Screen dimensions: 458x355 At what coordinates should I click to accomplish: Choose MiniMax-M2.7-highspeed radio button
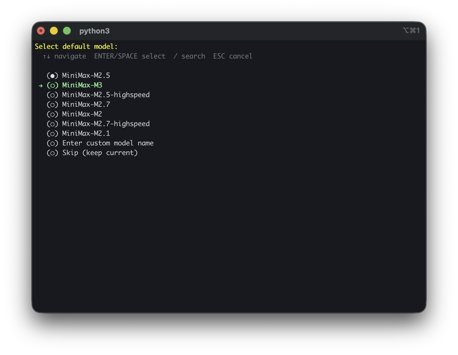[52, 124]
